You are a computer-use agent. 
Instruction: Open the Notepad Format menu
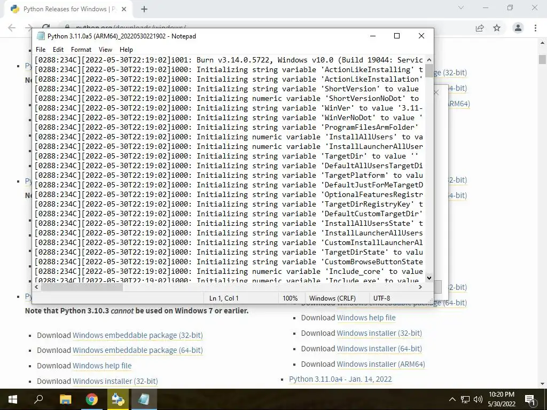(81, 50)
